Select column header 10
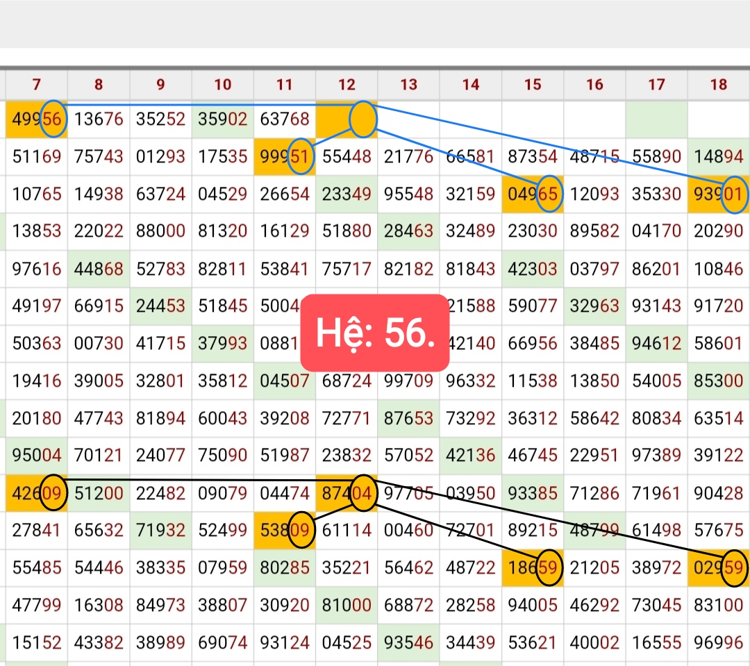The width and height of the screenshot is (750, 666). [223, 85]
